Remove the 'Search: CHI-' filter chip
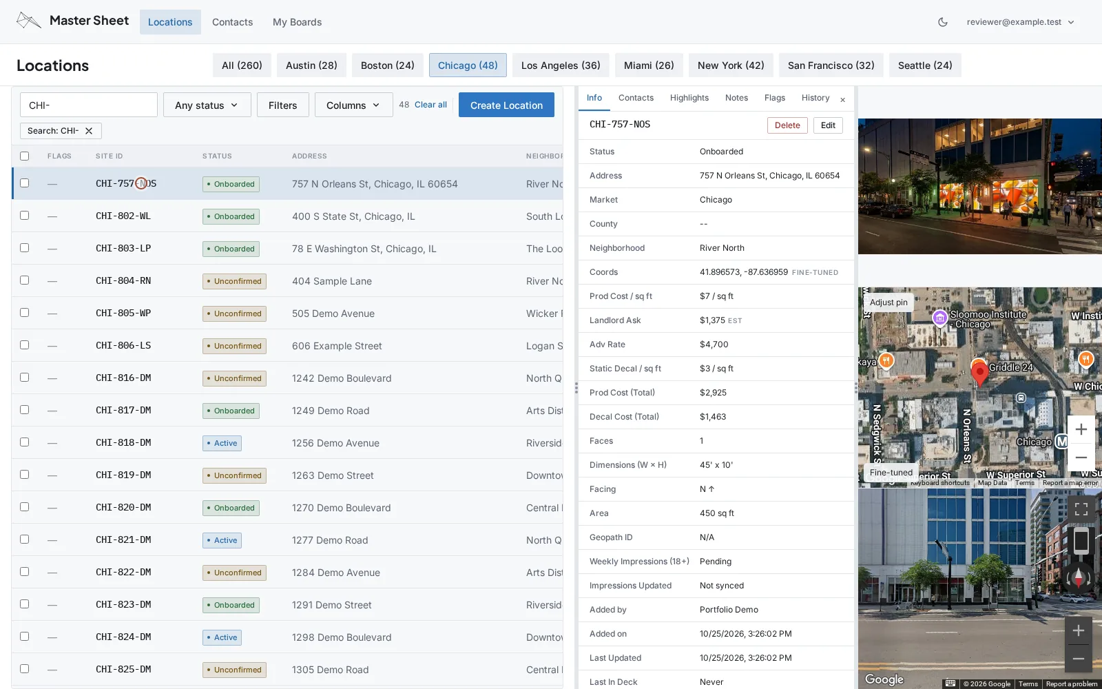Screen dimensions: 1102x689 [89, 131]
